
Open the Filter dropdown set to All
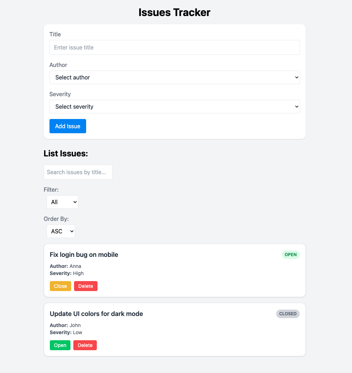(62, 202)
